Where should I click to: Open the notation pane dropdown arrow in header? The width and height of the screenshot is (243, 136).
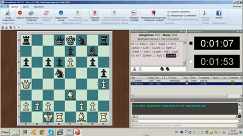(x=181, y=31)
